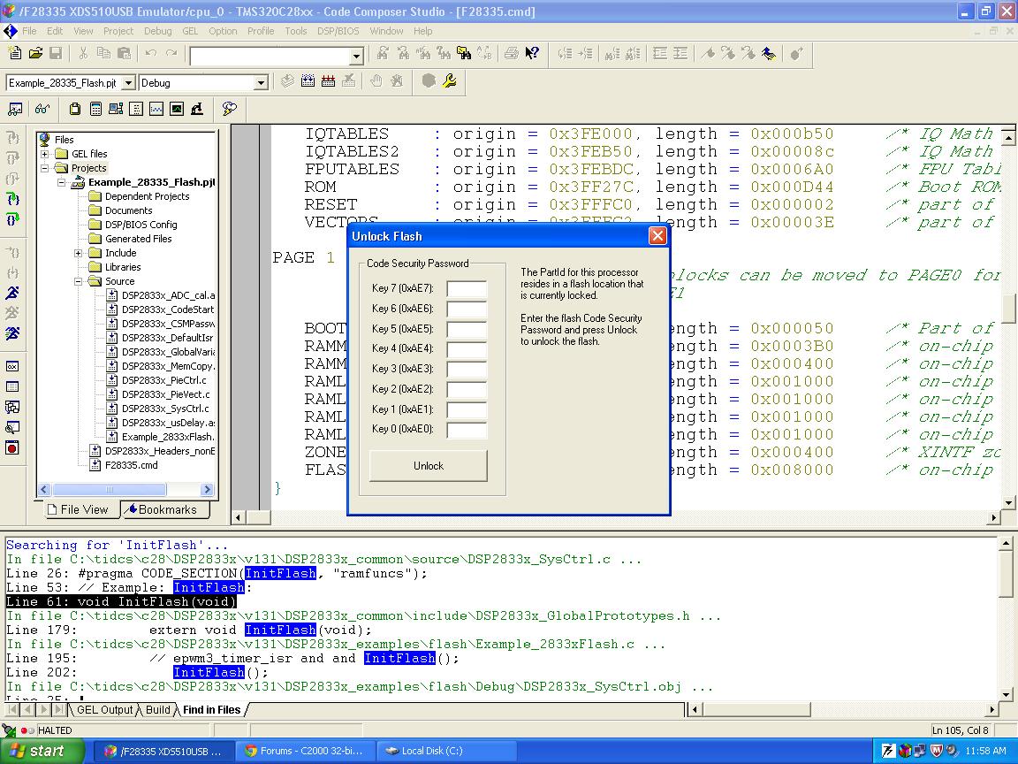Viewport: 1018px width, 764px height.
Task: Open the search text combo box dropdown
Action: point(356,57)
